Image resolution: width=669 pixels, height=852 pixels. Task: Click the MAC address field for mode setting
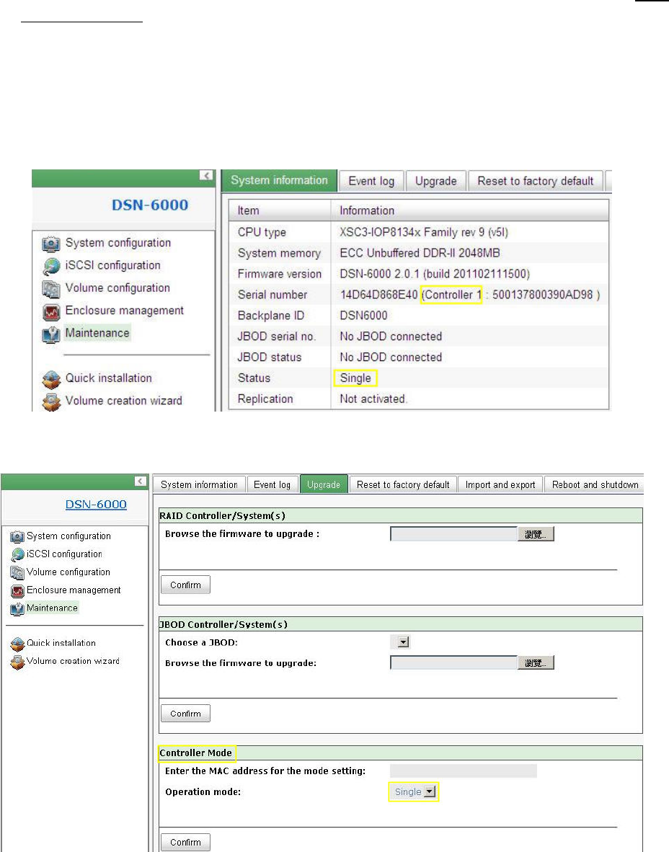click(x=463, y=771)
